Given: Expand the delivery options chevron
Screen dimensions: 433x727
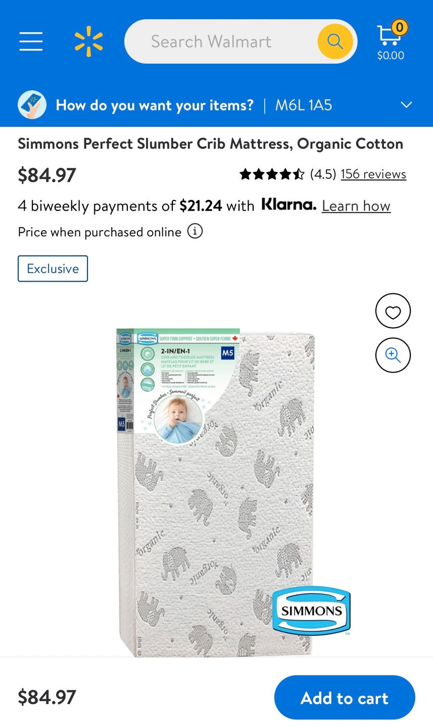Looking at the screenshot, I should (406, 105).
